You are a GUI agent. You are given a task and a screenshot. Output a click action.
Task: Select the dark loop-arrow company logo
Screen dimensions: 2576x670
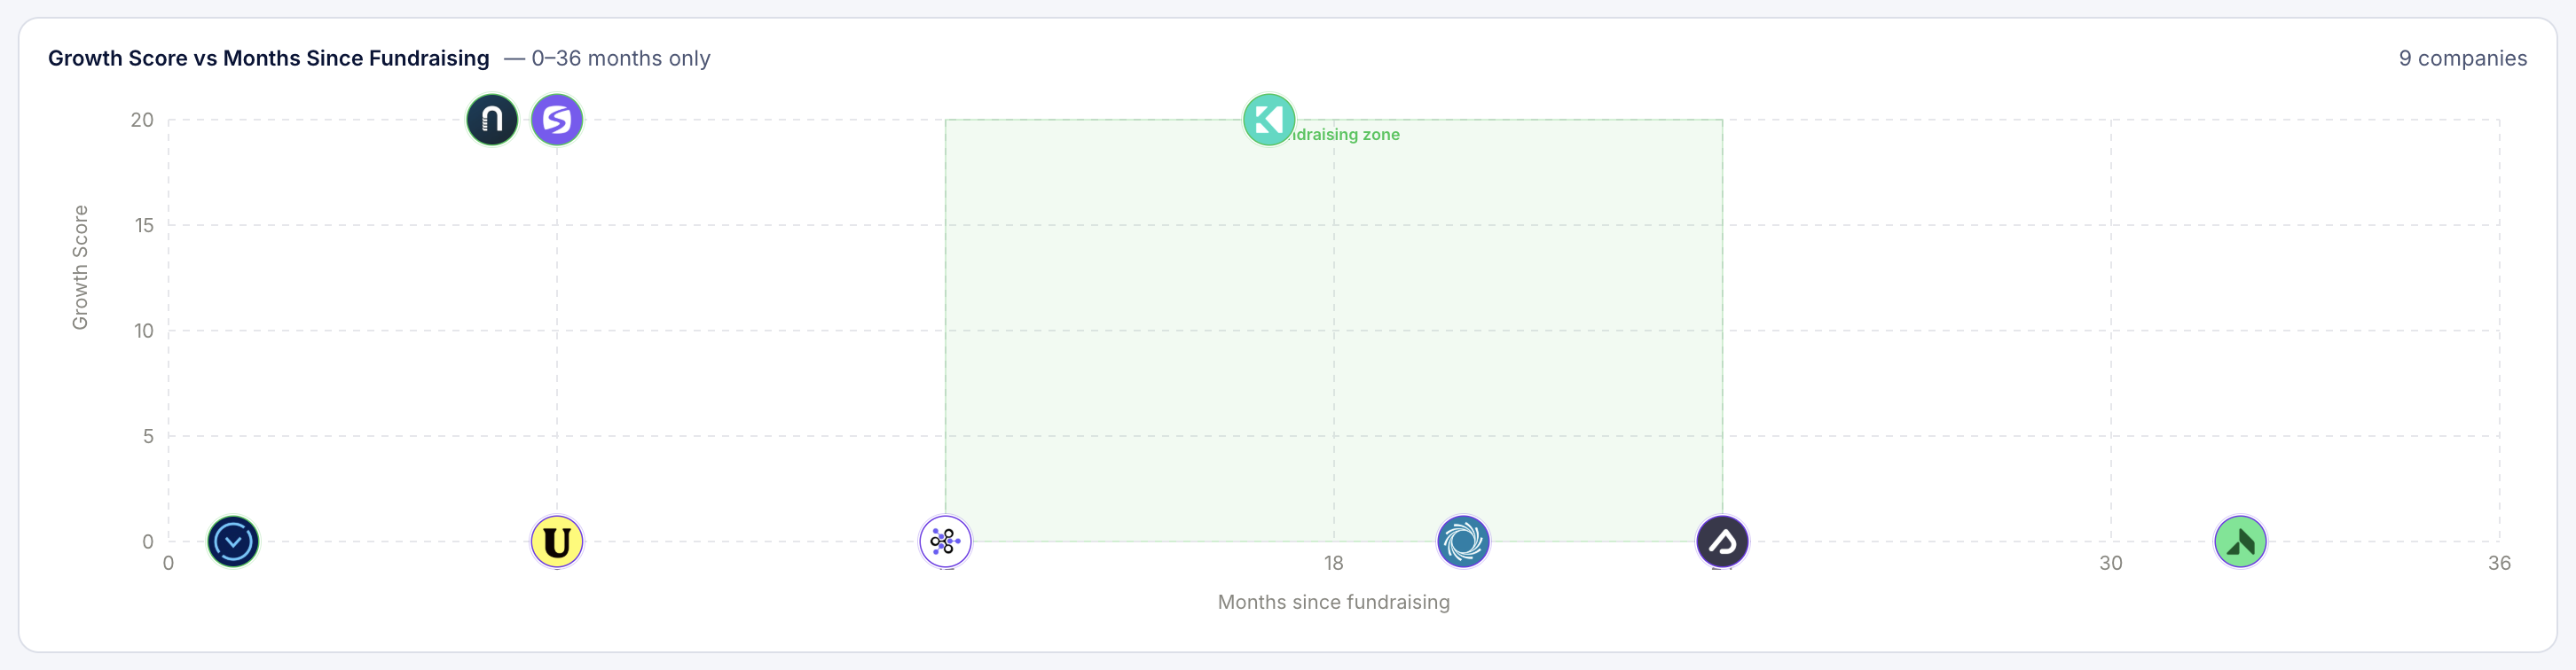1722,541
